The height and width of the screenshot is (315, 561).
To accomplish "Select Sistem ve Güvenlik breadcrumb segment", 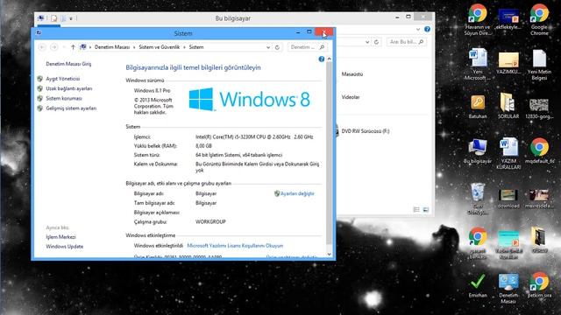I will [160, 47].
